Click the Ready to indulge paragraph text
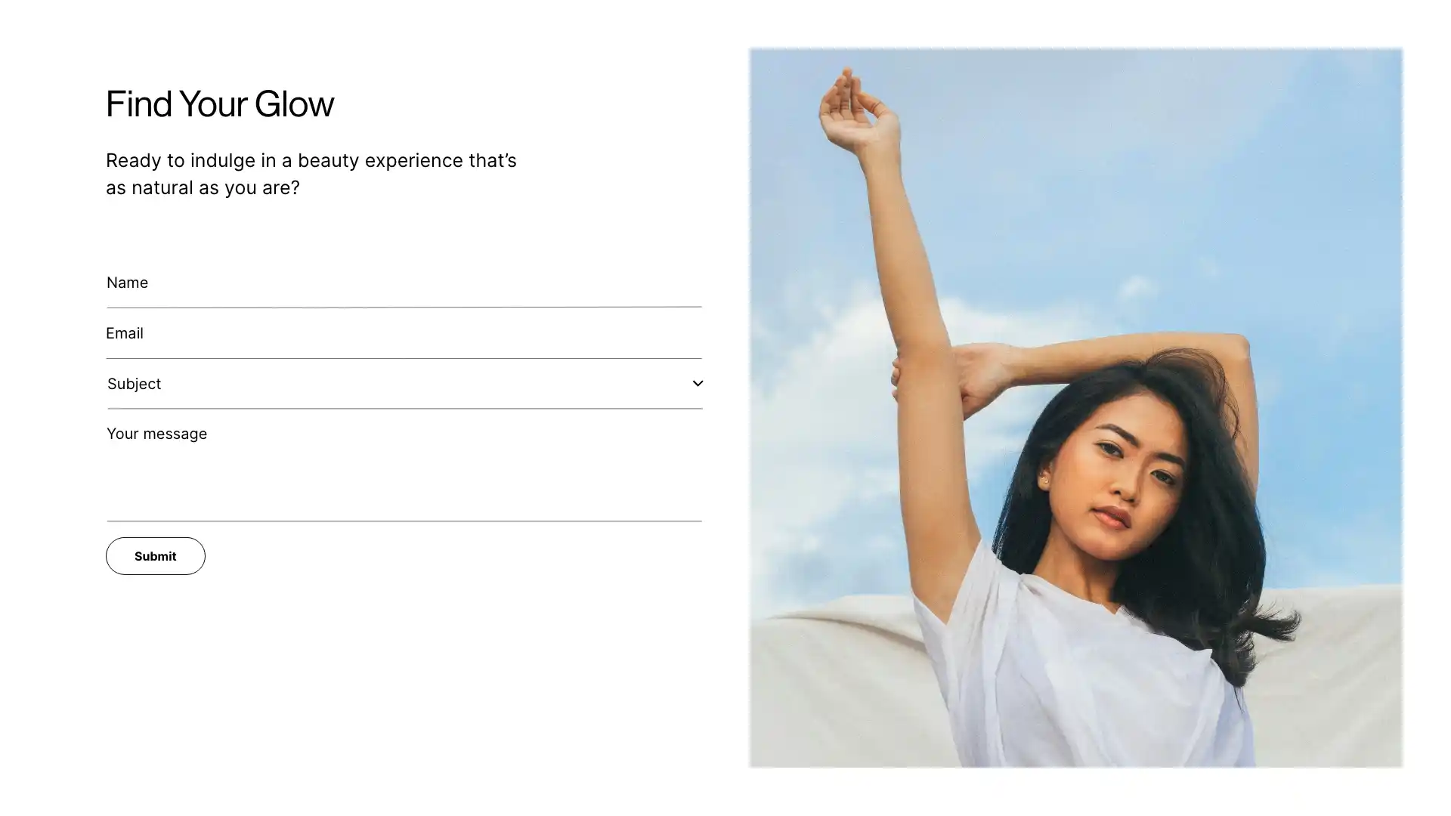Image resolution: width=1451 pixels, height=816 pixels. pos(311,174)
